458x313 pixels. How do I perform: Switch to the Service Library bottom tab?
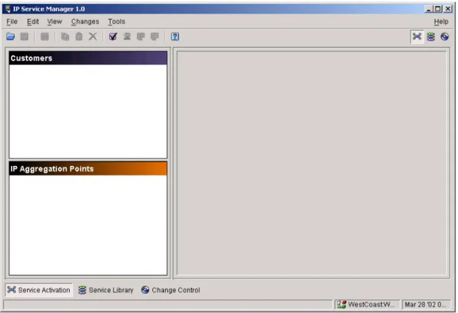106,290
